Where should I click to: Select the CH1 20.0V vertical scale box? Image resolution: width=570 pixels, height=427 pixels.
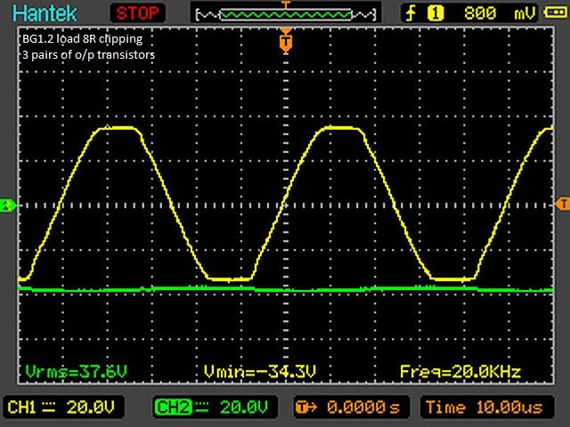point(62,407)
